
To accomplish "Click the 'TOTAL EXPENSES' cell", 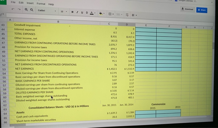I will point(25,34).
